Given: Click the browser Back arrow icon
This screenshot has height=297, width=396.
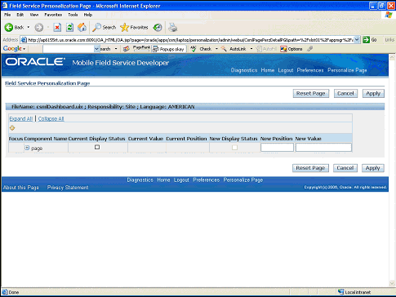Looking at the screenshot, I should tap(9, 27).
